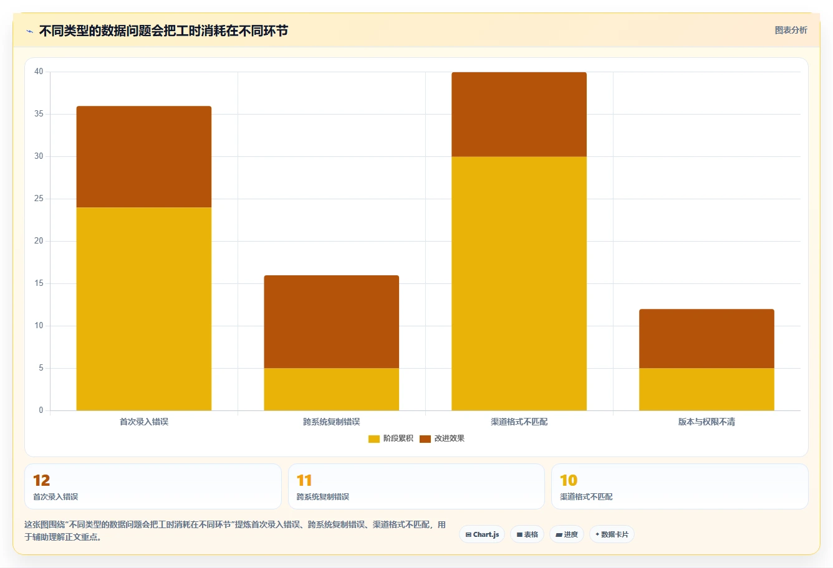The height and width of the screenshot is (568, 833).
Task: Click the yellow bar segment for 跨系统复制错误
Action: click(x=332, y=389)
